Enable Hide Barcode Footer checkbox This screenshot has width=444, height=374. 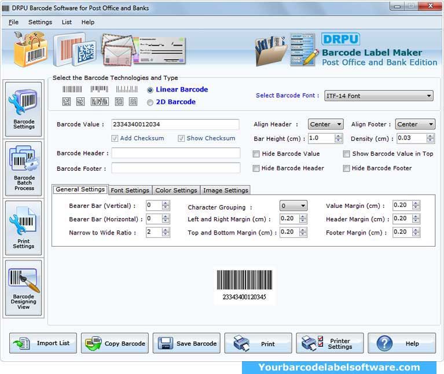(346, 168)
